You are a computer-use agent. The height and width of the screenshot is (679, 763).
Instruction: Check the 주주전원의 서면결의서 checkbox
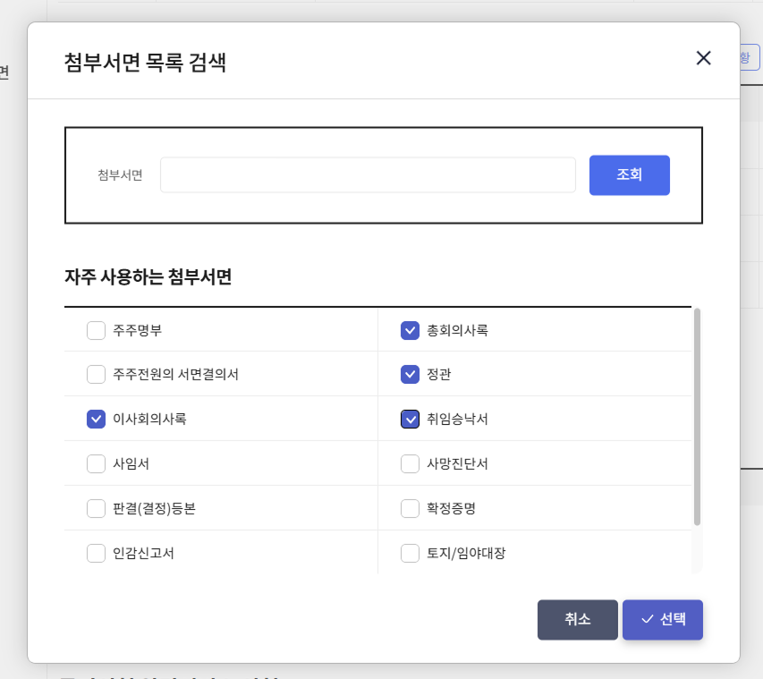click(96, 374)
